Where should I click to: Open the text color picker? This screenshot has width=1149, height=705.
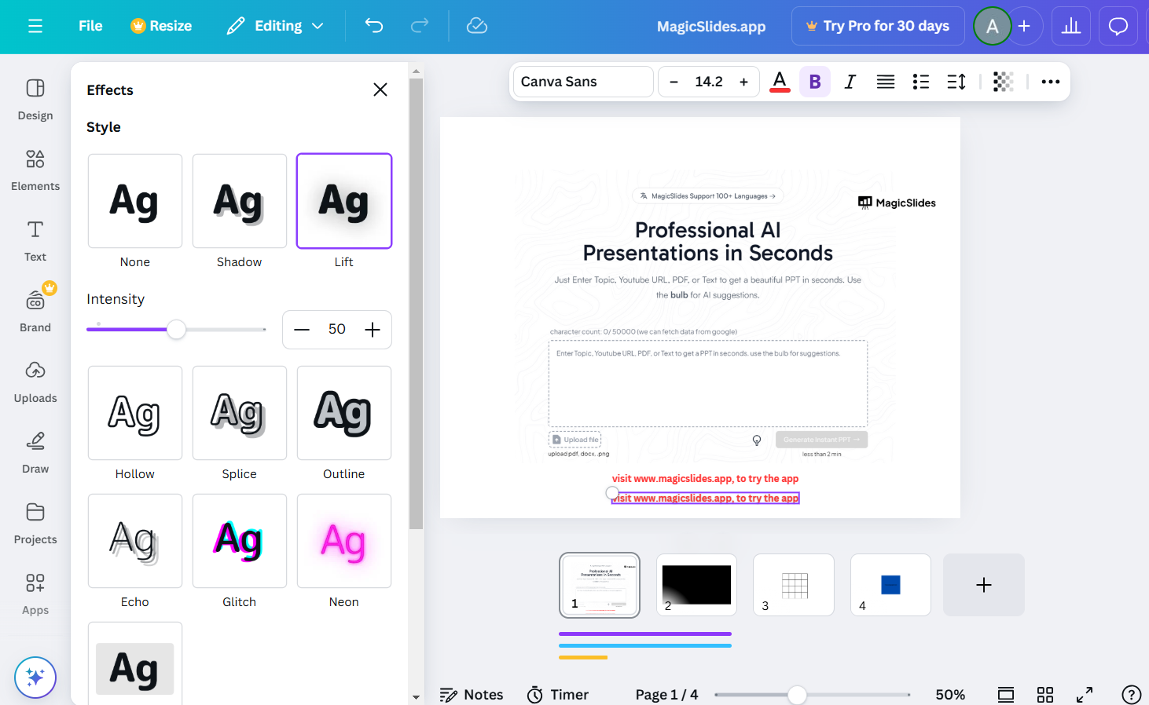(780, 82)
